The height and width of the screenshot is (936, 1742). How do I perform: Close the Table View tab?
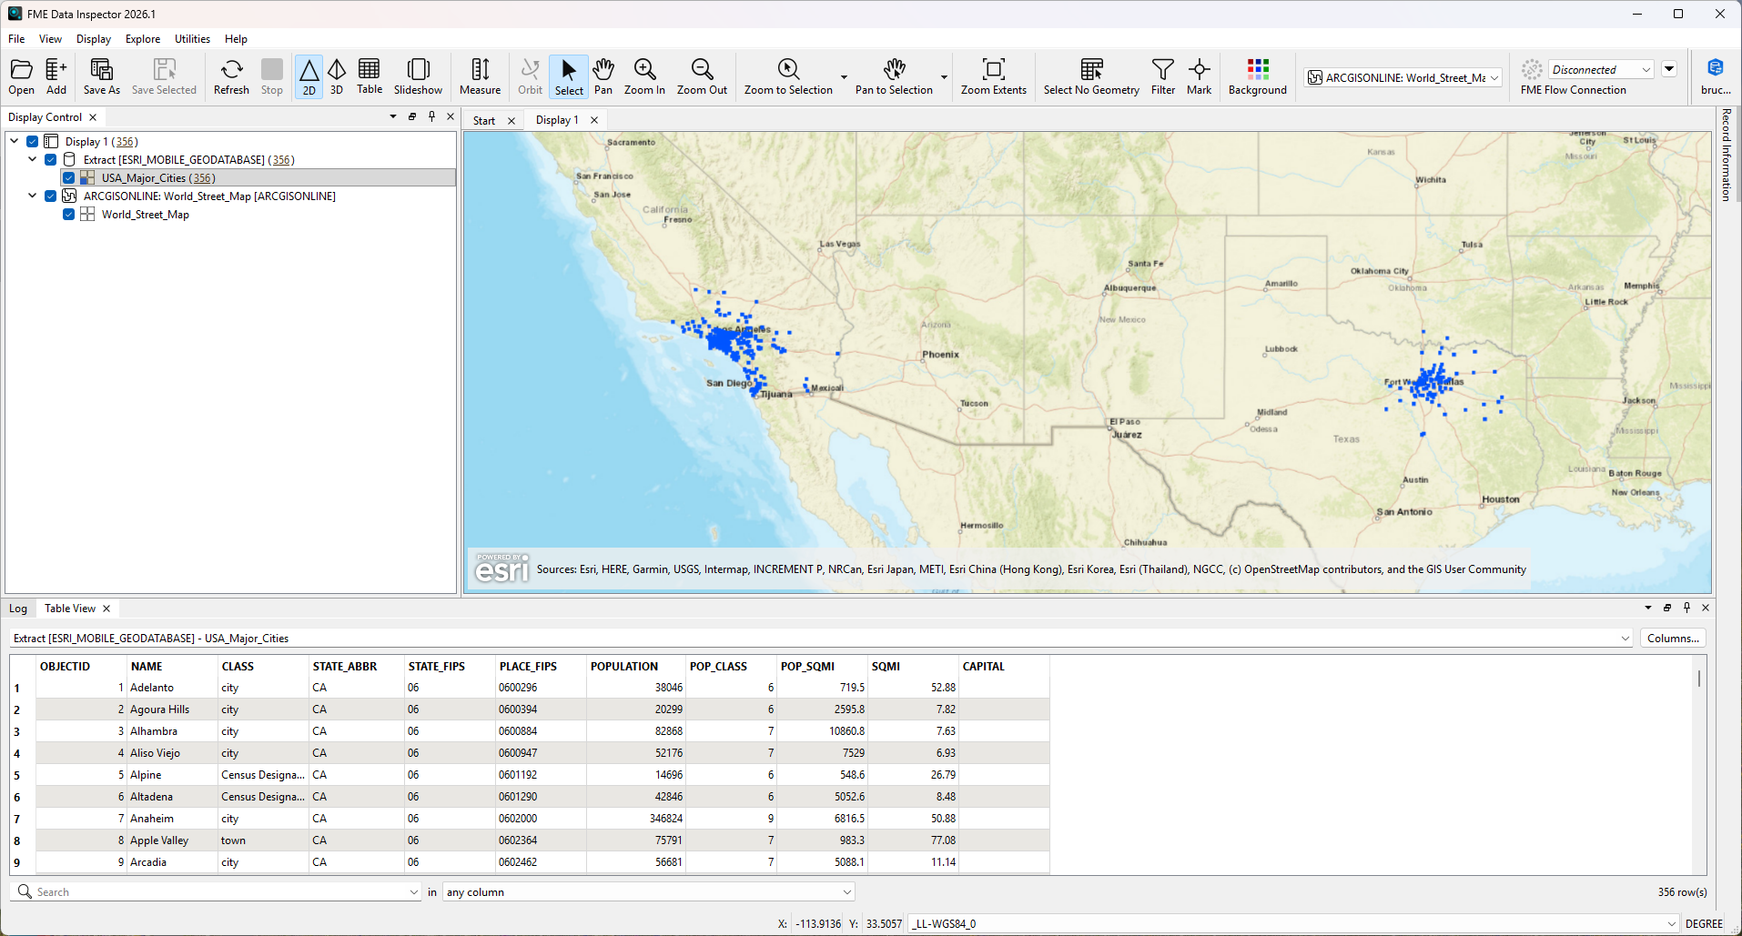(x=106, y=609)
